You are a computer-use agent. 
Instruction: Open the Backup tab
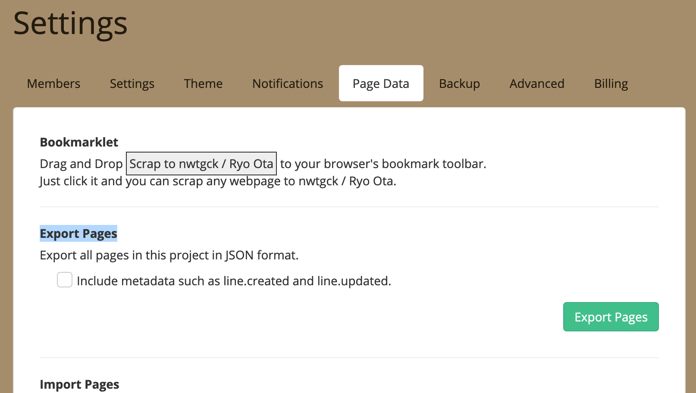tap(459, 84)
